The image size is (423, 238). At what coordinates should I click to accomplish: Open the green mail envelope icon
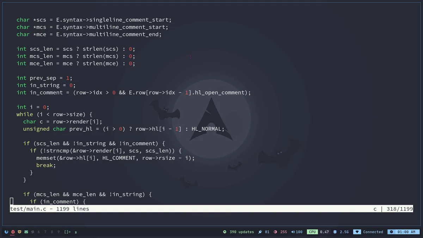[x=26, y=232]
